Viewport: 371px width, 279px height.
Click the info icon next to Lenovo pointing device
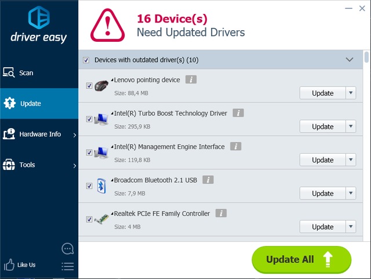(x=191, y=79)
